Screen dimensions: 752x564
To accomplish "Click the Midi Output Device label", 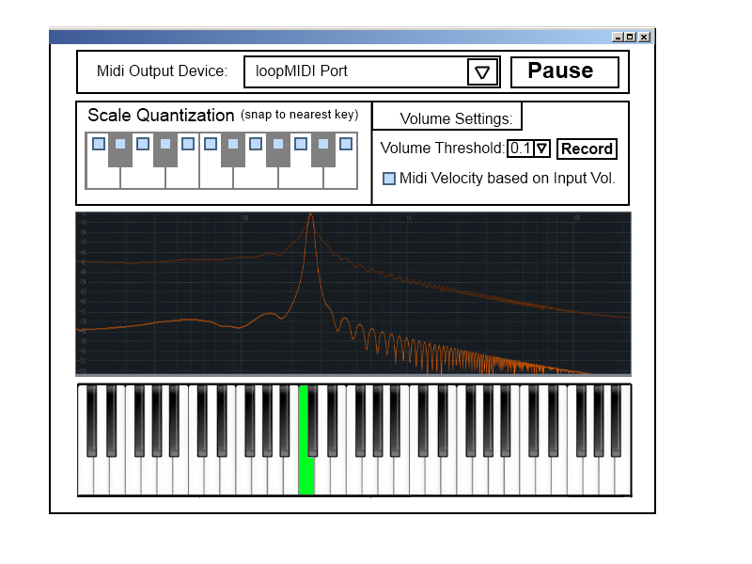I will (x=162, y=71).
